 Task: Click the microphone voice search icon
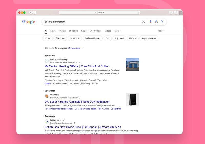(151, 22)
